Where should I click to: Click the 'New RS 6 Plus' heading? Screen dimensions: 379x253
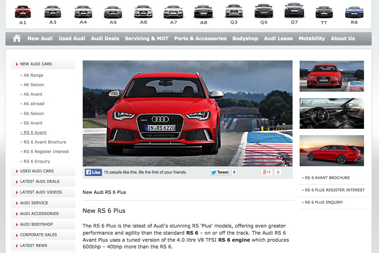tap(104, 211)
